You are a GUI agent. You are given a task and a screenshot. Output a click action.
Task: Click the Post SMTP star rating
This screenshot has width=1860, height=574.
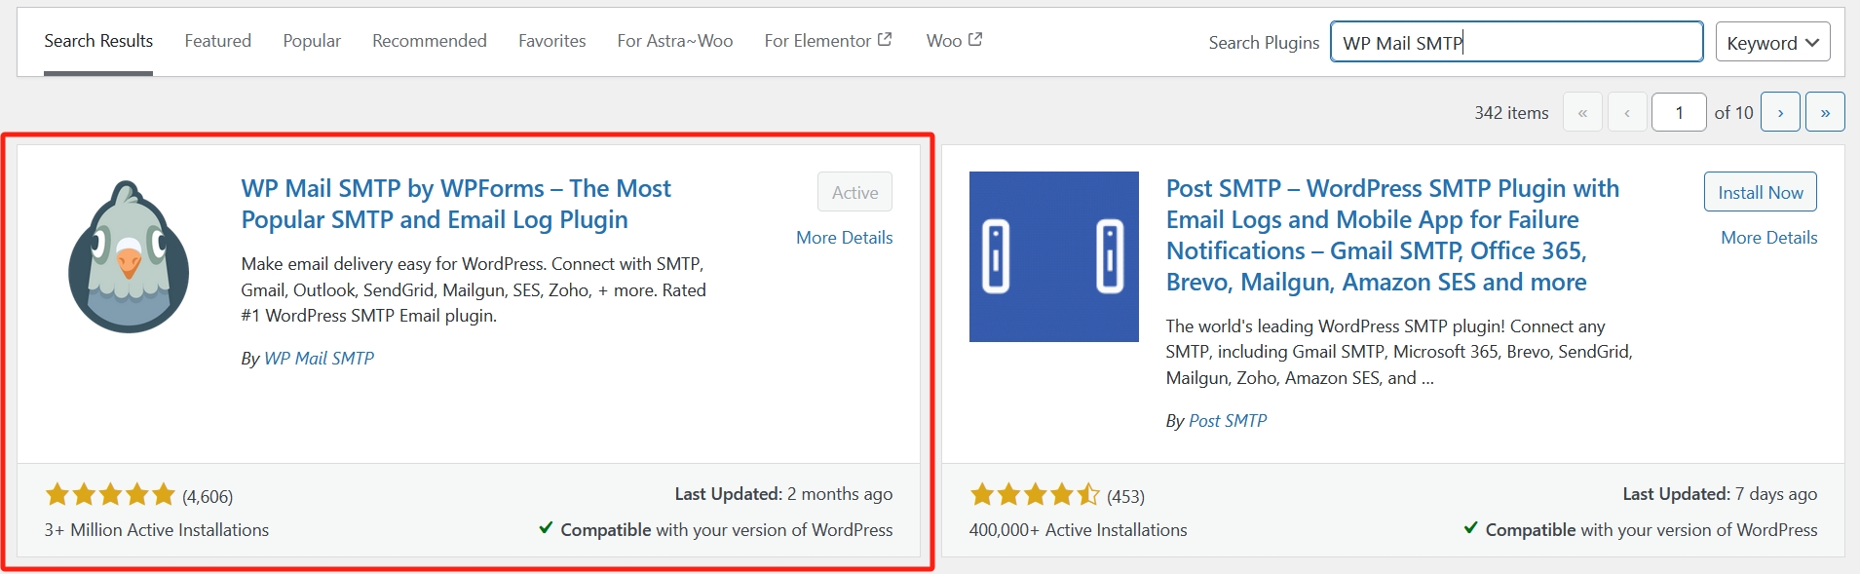(1035, 495)
